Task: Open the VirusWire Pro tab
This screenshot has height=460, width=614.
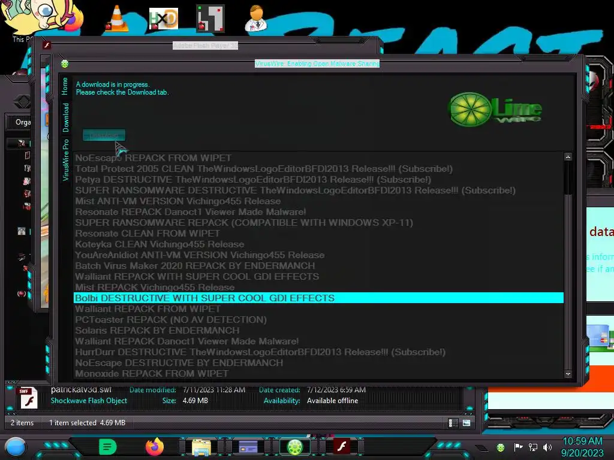Action: 65,159
